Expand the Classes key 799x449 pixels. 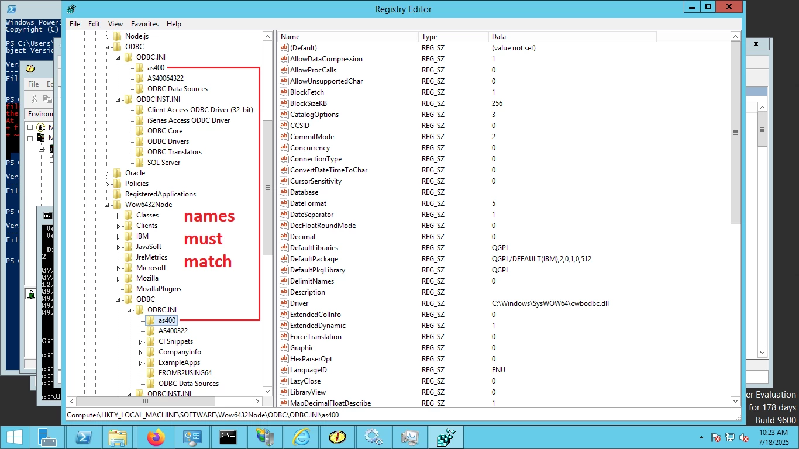click(x=118, y=215)
